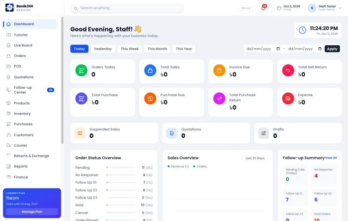Click the POS card icon

coord(9,66)
